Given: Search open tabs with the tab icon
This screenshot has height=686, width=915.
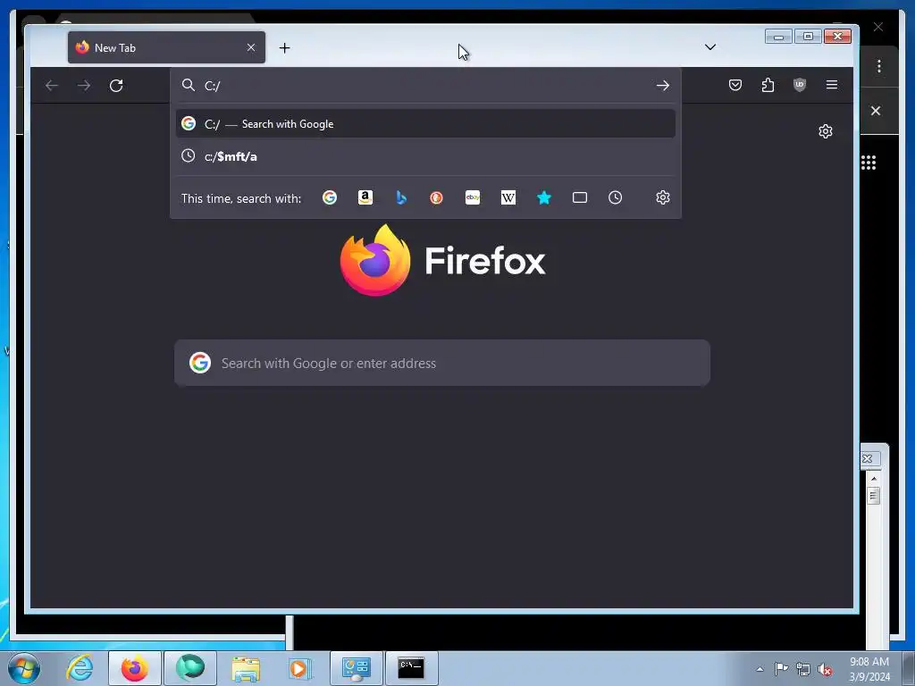Looking at the screenshot, I should [579, 197].
